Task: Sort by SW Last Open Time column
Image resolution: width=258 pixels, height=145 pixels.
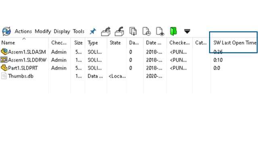Action: click(235, 43)
